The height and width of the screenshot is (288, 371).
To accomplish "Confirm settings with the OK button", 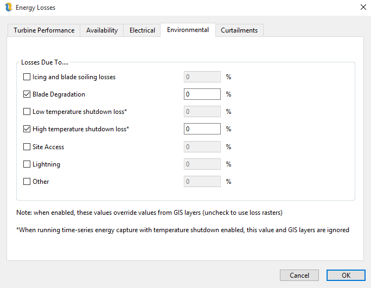I will 346,275.
